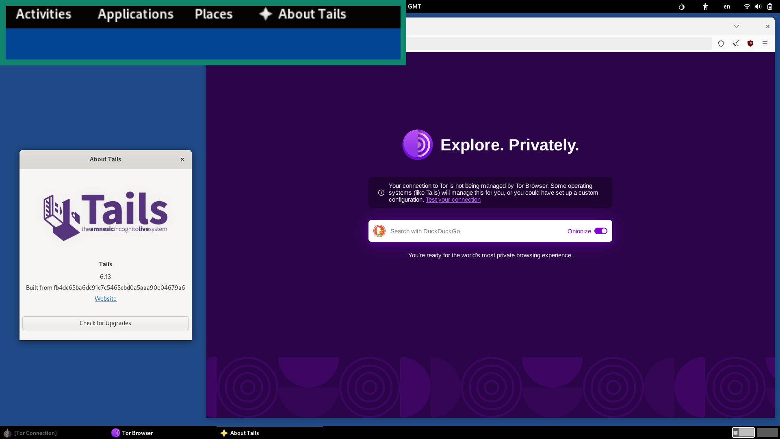Open the keyboard layout selector showing en
Viewport: 780px width, 439px height.
pyautogui.click(x=726, y=7)
